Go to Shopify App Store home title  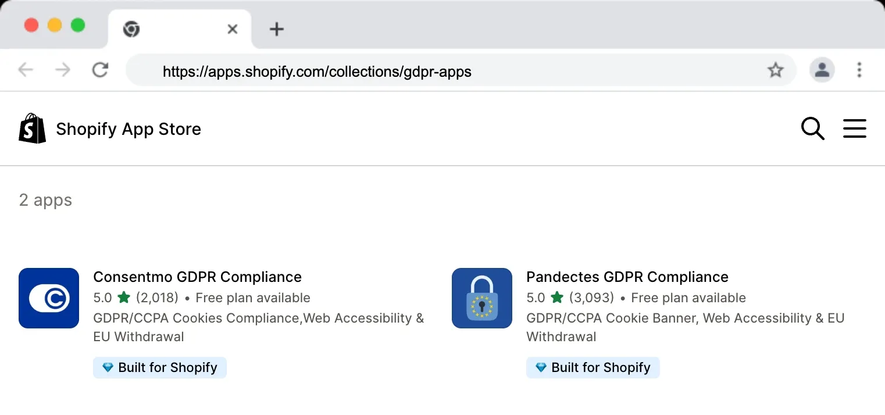pyautogui.click(x=129, y=129)
